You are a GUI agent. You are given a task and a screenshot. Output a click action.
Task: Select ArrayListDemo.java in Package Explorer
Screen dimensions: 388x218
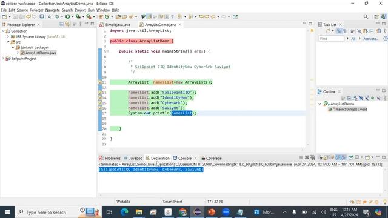coord(41,53)
